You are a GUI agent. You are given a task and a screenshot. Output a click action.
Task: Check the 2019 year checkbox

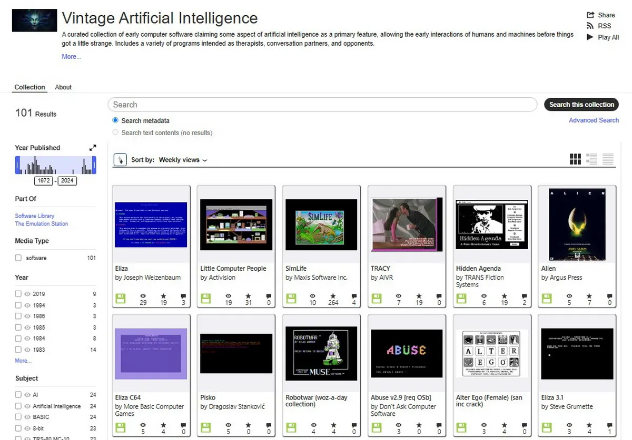coord(18,294)
